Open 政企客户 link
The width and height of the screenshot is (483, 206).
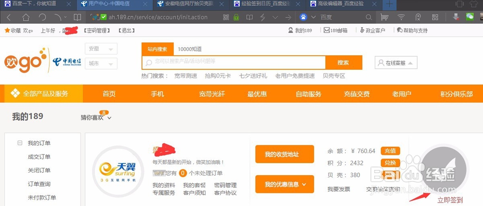click(372, 30)
